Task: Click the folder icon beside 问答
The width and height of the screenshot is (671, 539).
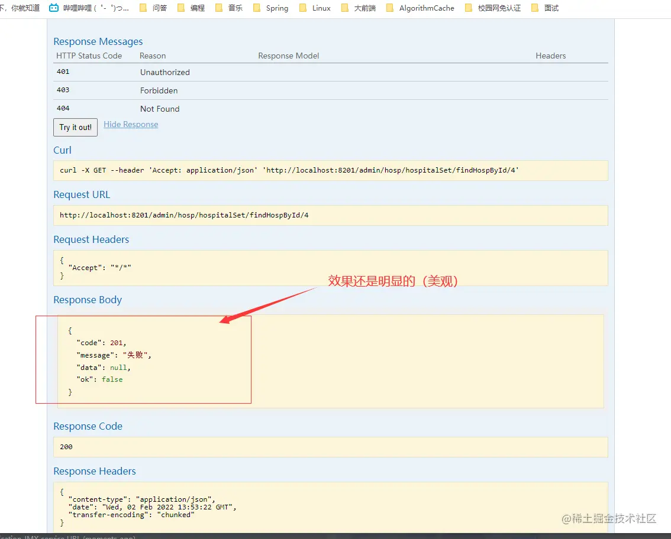Action: click(143, 8)
